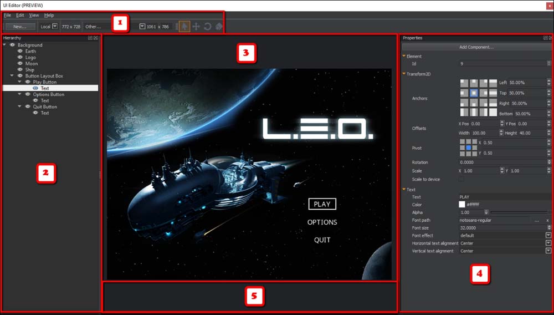Activate the Anchor tool in toolbar
Viewport: 554px width, 315px height.
click(x=219, y=27)
